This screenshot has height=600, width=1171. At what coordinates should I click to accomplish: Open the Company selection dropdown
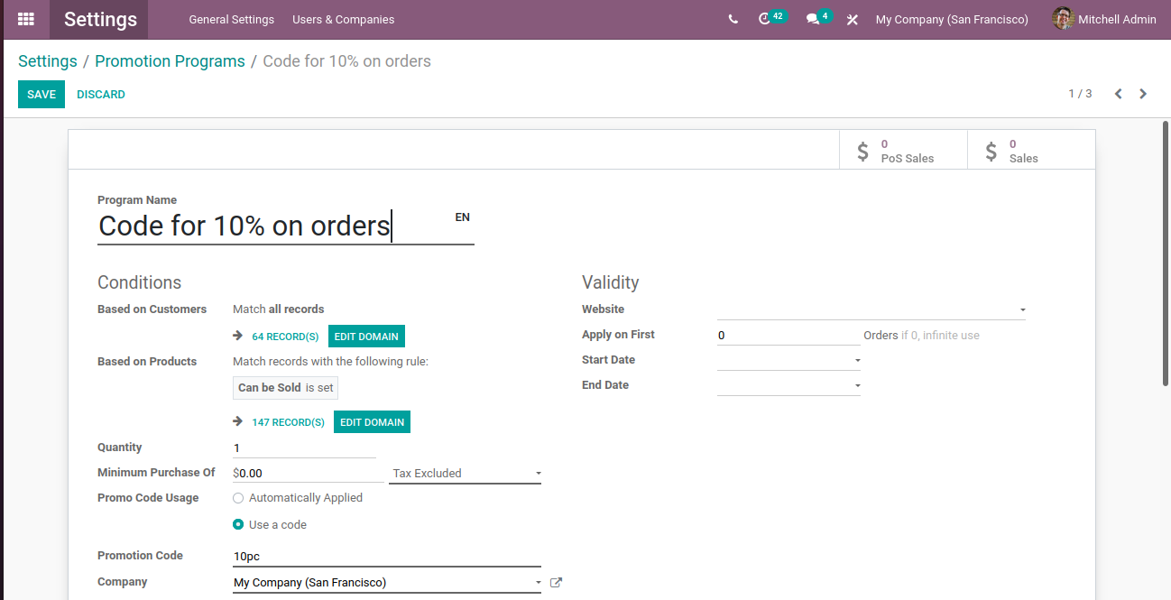(x=387, y=583)
